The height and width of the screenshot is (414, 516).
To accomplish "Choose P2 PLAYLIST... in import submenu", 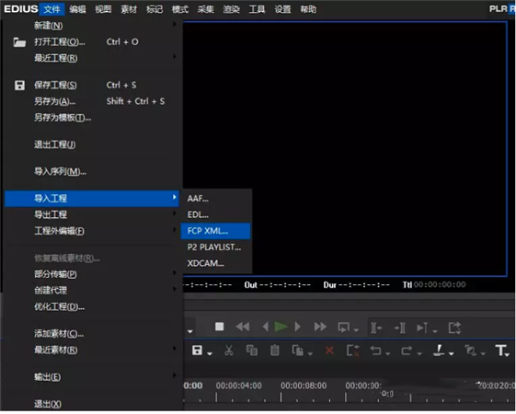I will click(x=216, y=247).
